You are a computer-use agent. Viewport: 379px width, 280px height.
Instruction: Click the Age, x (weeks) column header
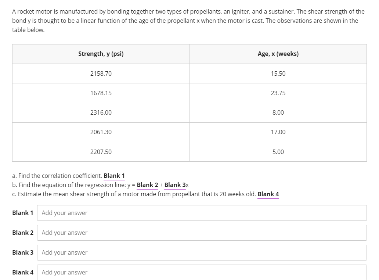pyautogui.click(x=278, y=54)
